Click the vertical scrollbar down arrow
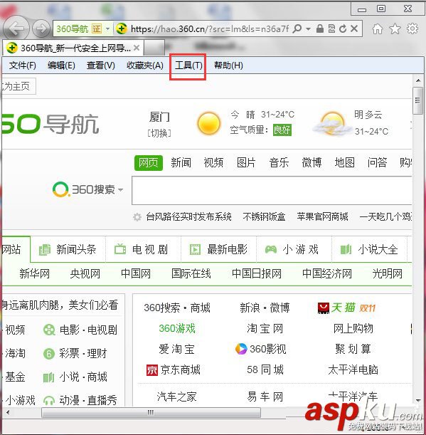 418,400
